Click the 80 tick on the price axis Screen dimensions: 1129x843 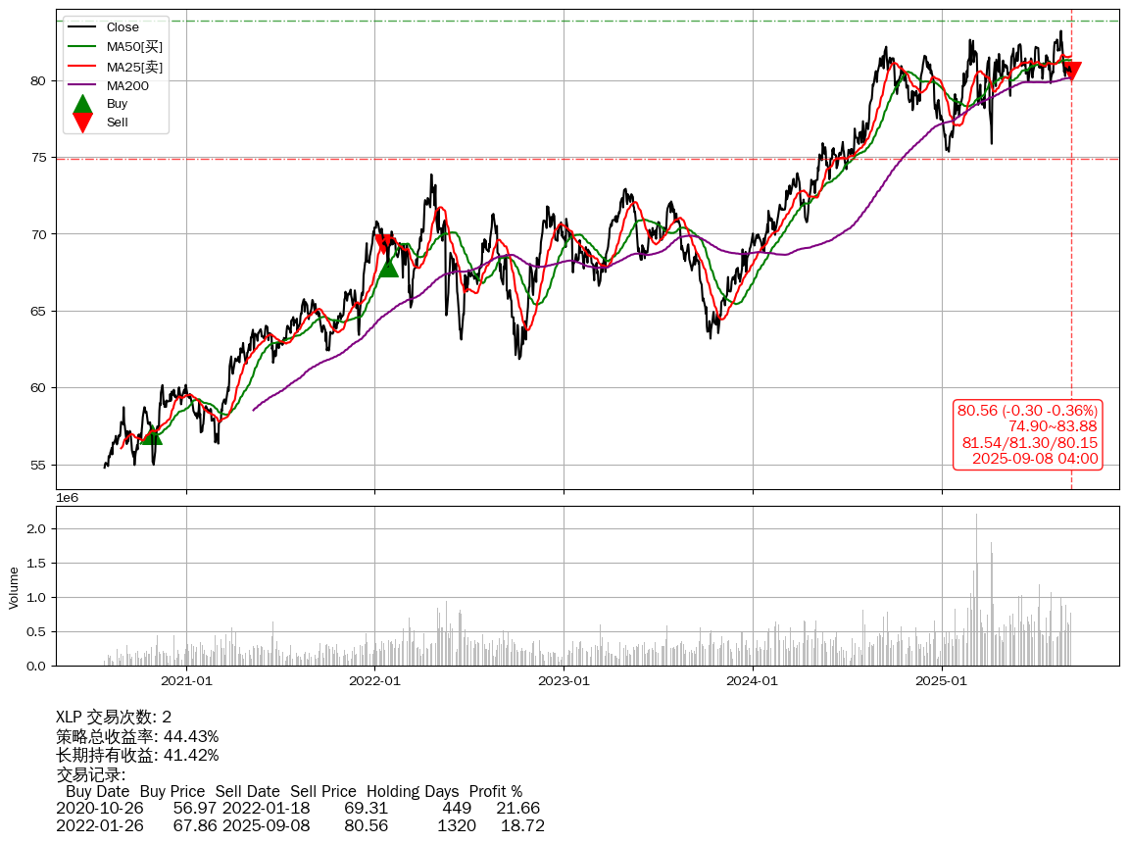click(x=38, y=80)
